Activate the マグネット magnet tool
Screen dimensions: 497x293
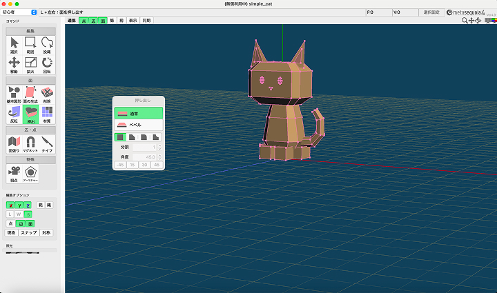coord(30,144)
